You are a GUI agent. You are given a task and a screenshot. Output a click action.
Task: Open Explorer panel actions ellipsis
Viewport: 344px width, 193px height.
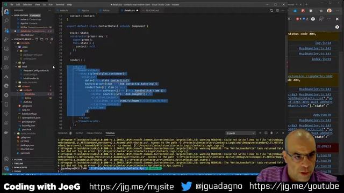click(x=49, y=10)
